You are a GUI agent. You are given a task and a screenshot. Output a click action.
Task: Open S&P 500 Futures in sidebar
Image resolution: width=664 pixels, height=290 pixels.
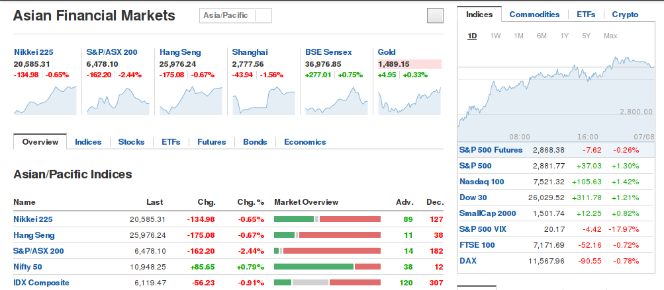[491, 150]
